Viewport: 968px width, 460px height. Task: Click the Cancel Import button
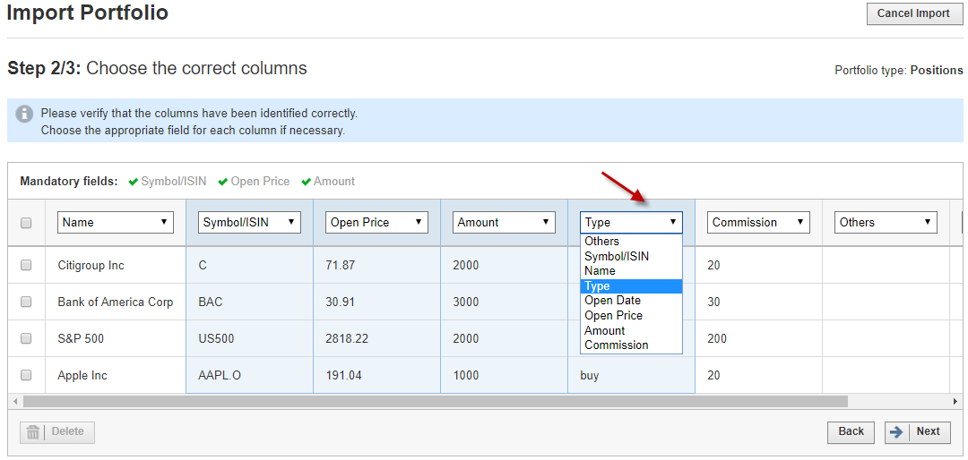913,13
